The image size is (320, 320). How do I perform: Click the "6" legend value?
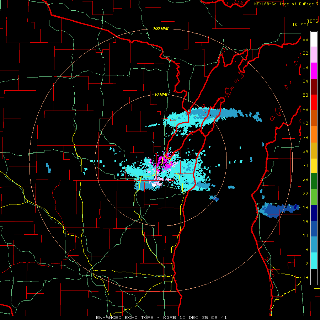307,249
